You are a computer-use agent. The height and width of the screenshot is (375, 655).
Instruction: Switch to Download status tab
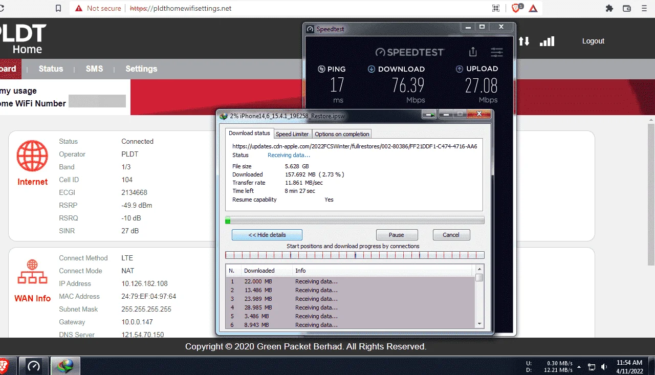249,133
